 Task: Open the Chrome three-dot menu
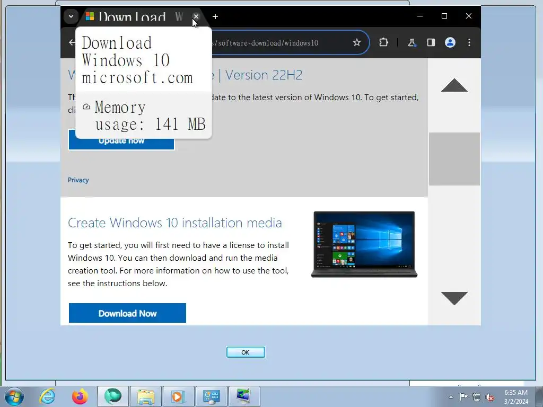(469, 42)
